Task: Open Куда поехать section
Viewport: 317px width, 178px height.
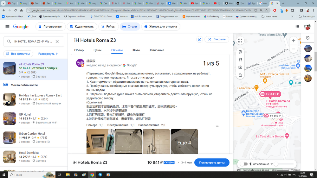Action: 82,27
